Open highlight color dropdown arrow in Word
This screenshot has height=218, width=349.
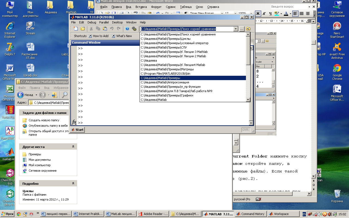281,13
